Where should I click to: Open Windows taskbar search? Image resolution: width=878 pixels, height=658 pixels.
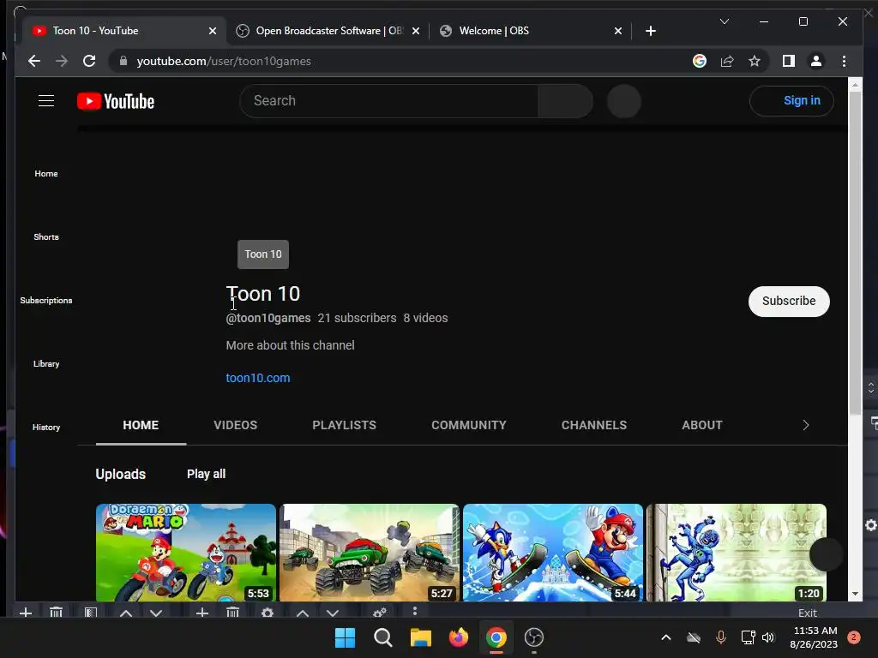pyautogui.click(x=383, y=637)
